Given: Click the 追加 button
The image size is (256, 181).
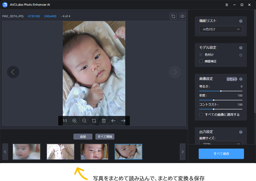Looking at the screenshot, I should pos(83,137).
